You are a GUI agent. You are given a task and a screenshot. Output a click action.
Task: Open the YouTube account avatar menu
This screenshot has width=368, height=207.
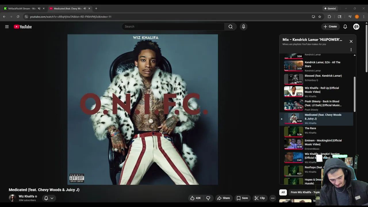coord(356,26)
